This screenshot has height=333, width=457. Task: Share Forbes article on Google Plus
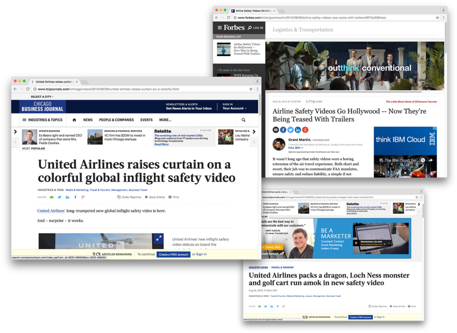click(x=305, y=130)
